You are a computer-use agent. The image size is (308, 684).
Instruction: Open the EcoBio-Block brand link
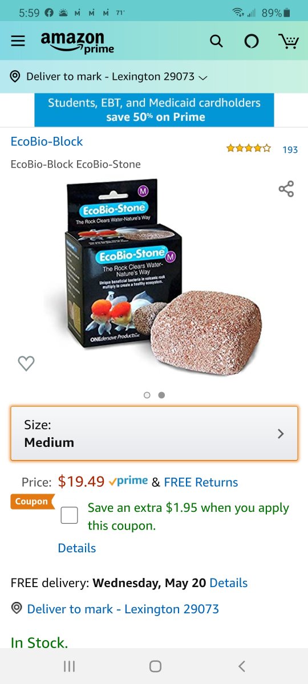click(47, 141)
